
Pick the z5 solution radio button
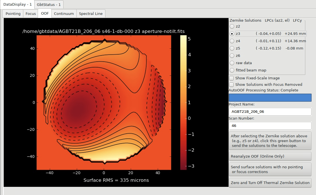[232, 48]
